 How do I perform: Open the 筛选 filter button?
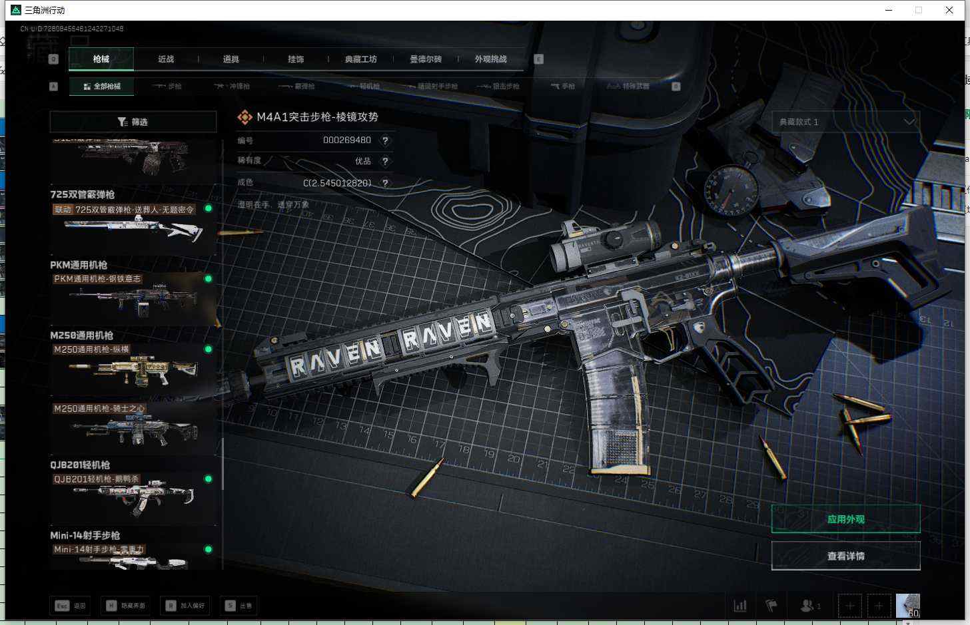133,122
